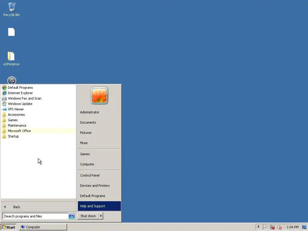Show hidden icons in the system tray
Viewport: 308px width, 231px height.
(x=258, y=227)
